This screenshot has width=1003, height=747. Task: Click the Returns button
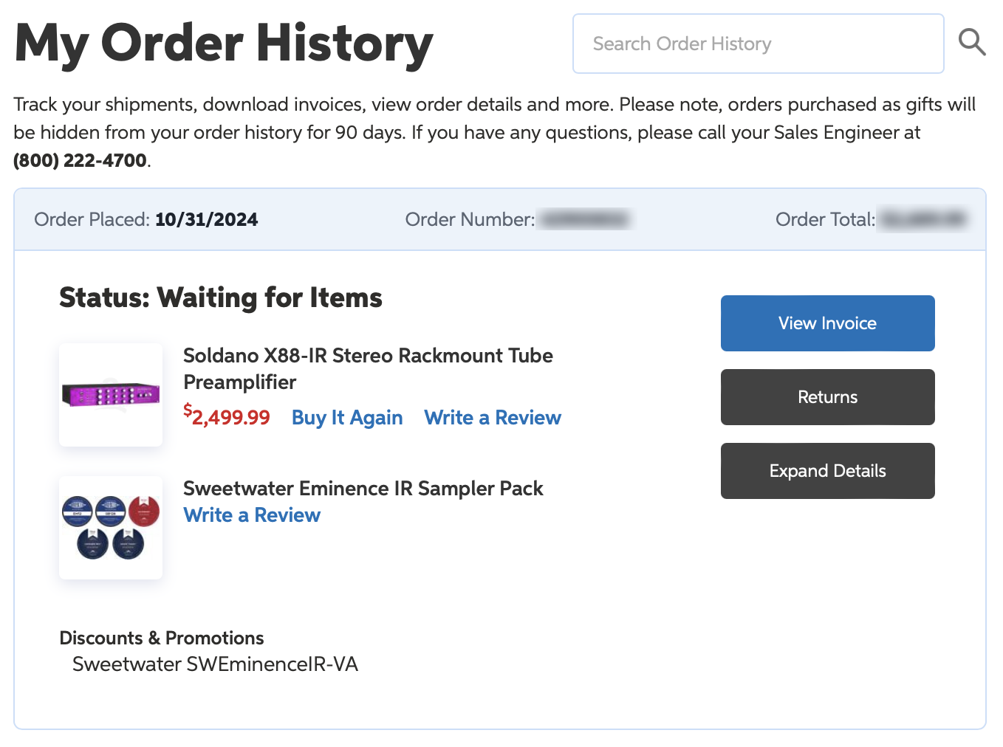[x=827, y=397]
